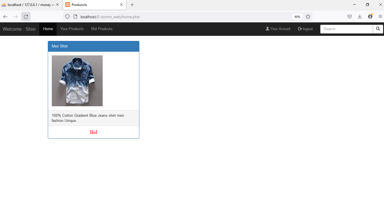
Task: Open Pocket save icon
Action: click(x=350, y=17)
